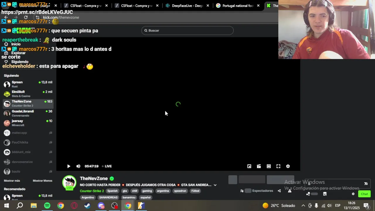This screenshot has width=375, height=211.
Task: Select the chill tag
Action: (x=134, y=191)
